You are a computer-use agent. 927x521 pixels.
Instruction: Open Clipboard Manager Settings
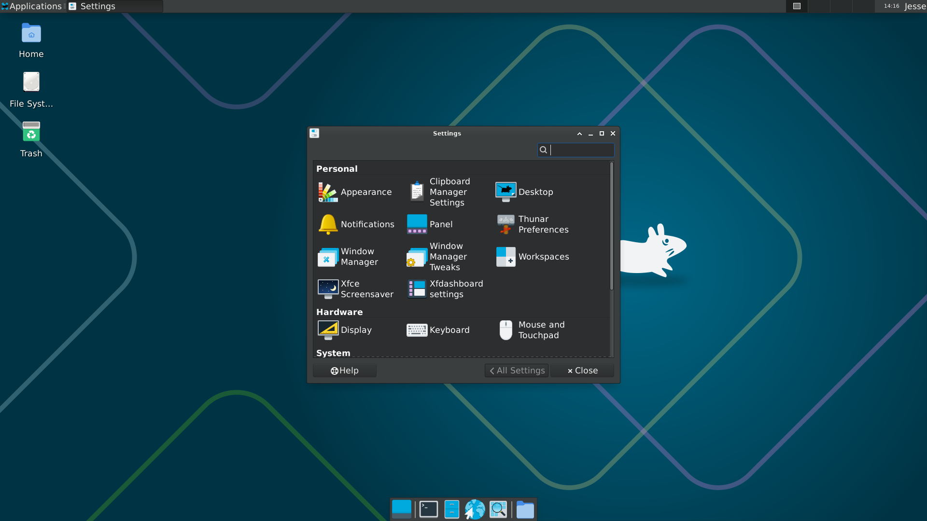point(439,192)
